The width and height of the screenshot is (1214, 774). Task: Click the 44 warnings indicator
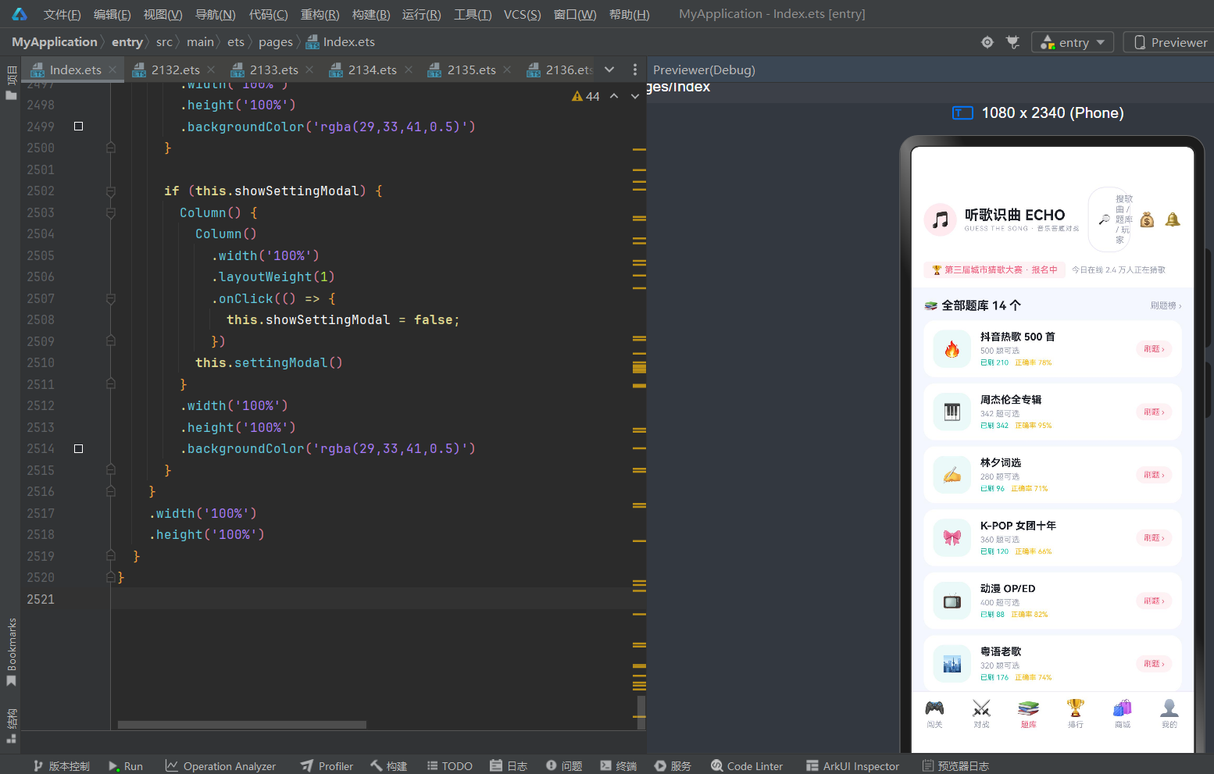tap(586, 96)
